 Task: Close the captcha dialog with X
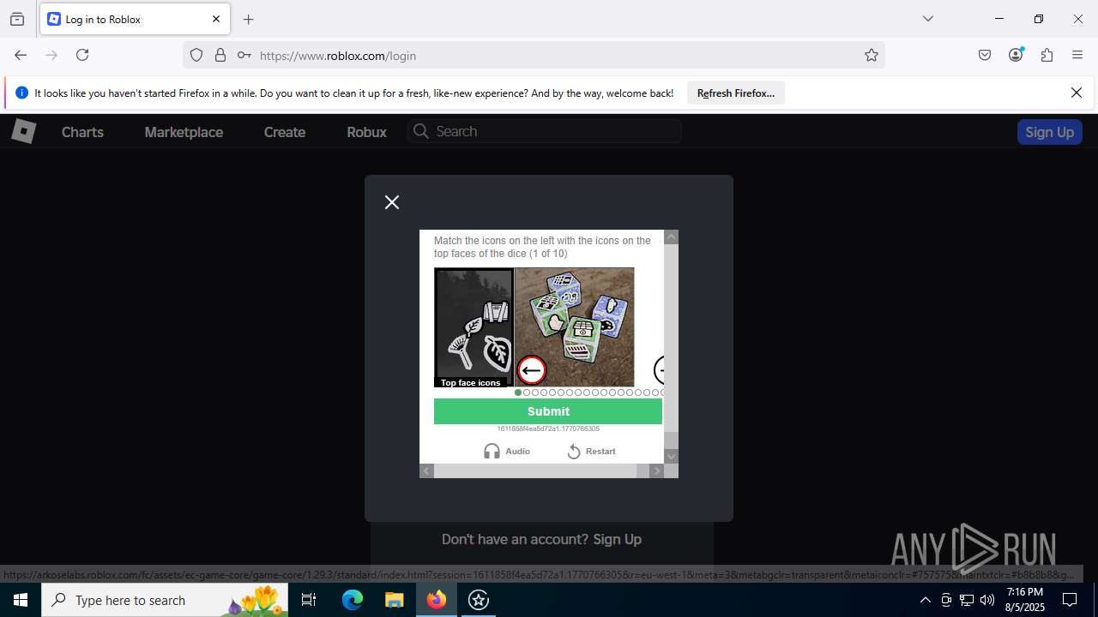pyautogui.click(x=392, y=202)
